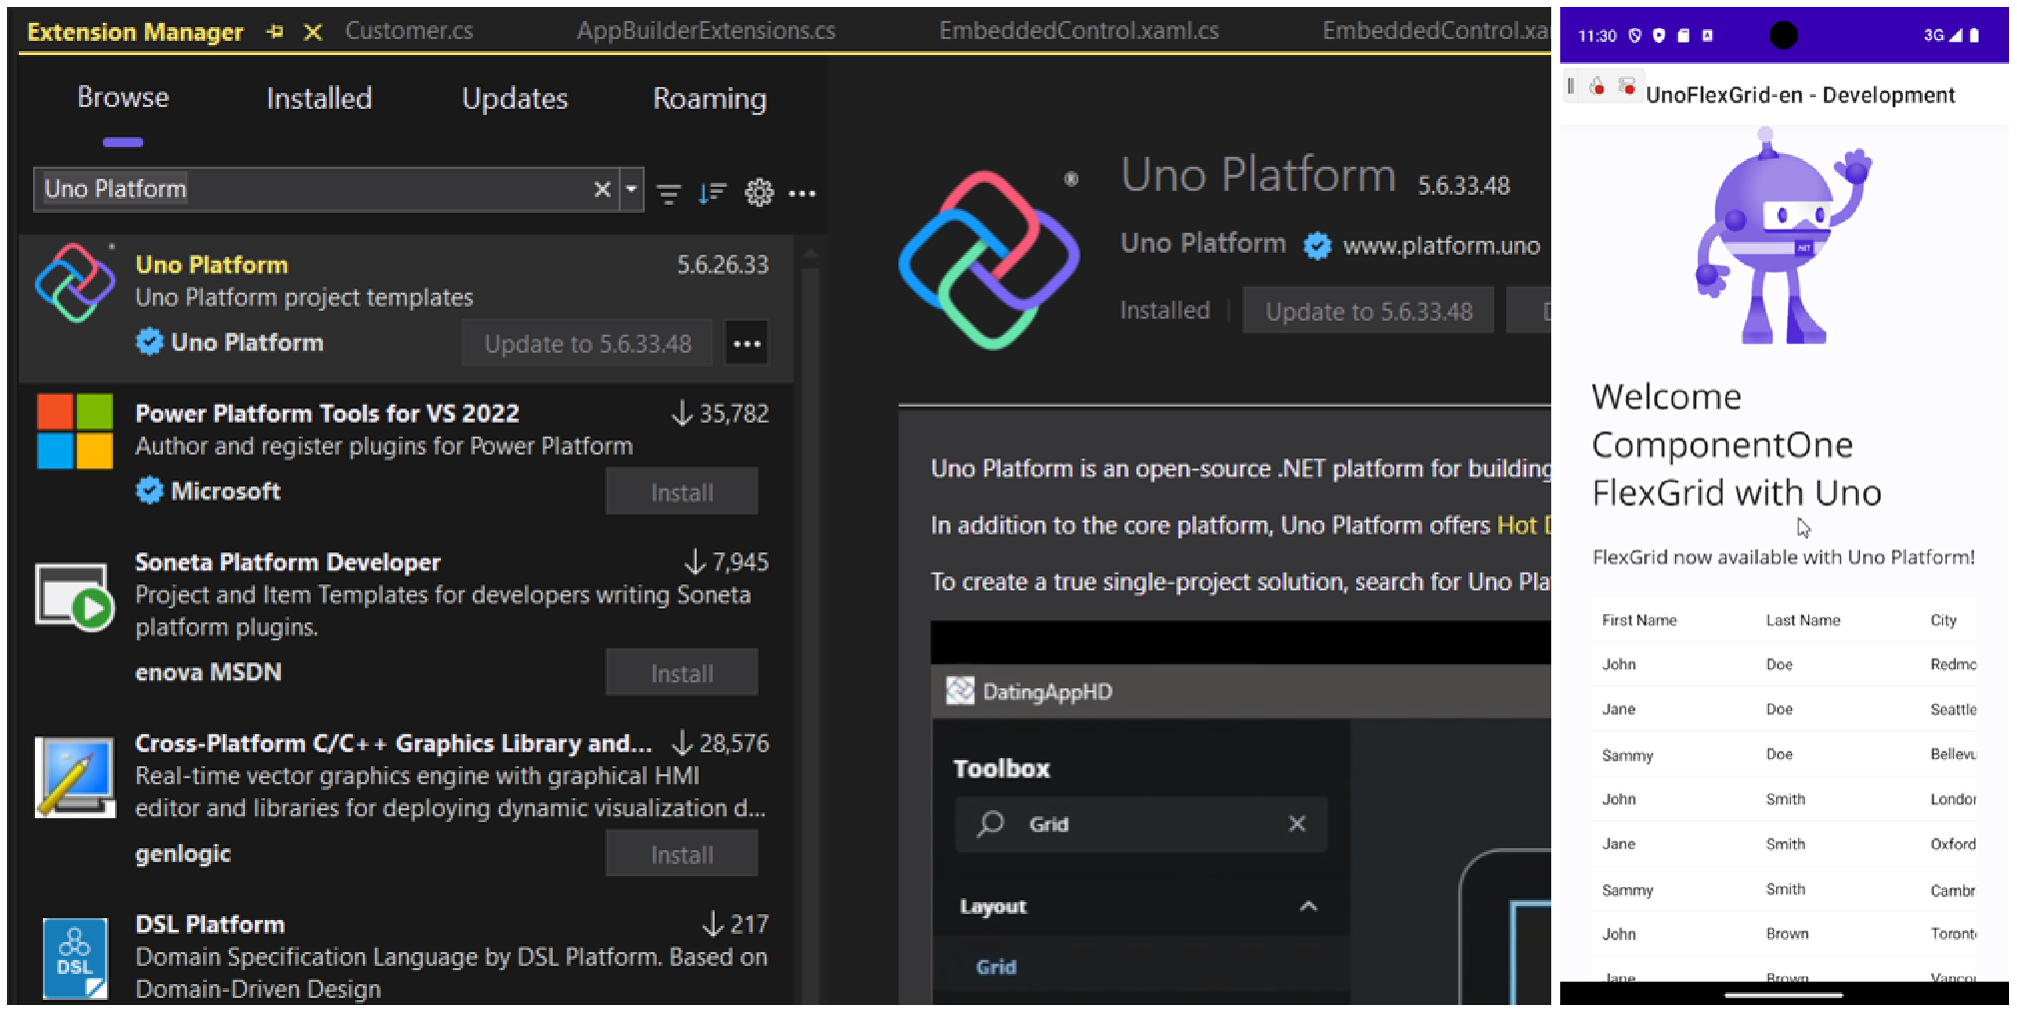This screenshot has width=2017, height=1011.
Task: Click the Seattle city cell
Action: point(1953,709)
